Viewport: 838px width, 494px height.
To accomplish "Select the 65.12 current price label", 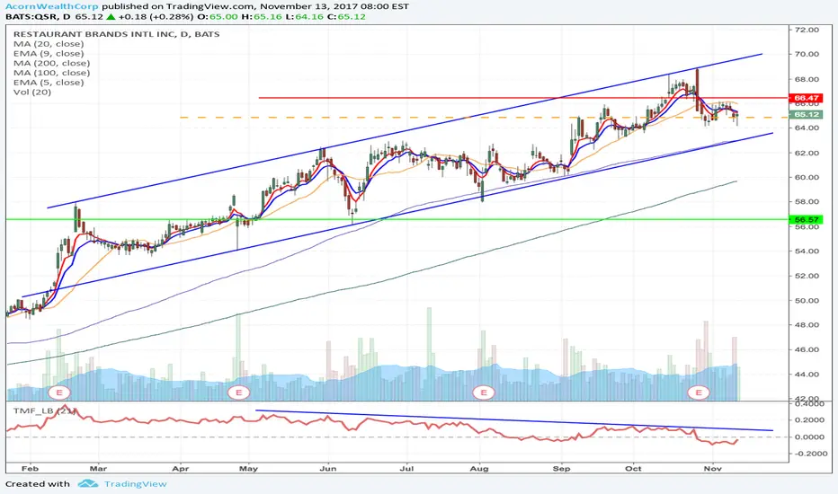I will coord(807,115).
